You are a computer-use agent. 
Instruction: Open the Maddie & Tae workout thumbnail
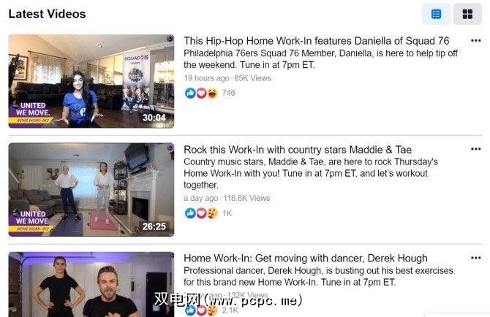pyautogui.click(x=91, y=190)
